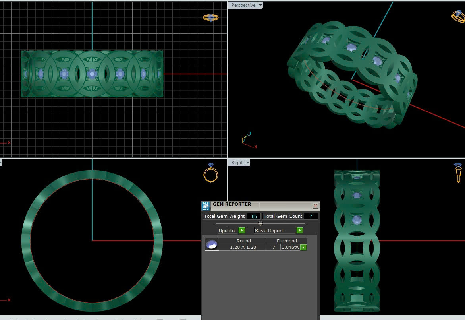Screen dimensions: 465x320
Task: Click the Save Report button label
Action: pyautogui.click(x=269, y=231)
